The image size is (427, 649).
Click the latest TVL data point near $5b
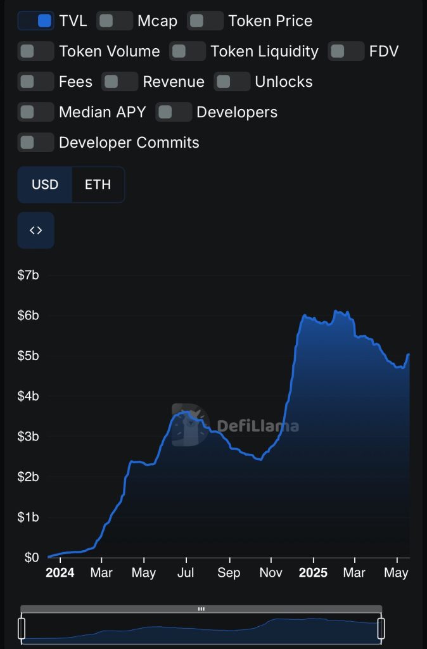(409, 354)
